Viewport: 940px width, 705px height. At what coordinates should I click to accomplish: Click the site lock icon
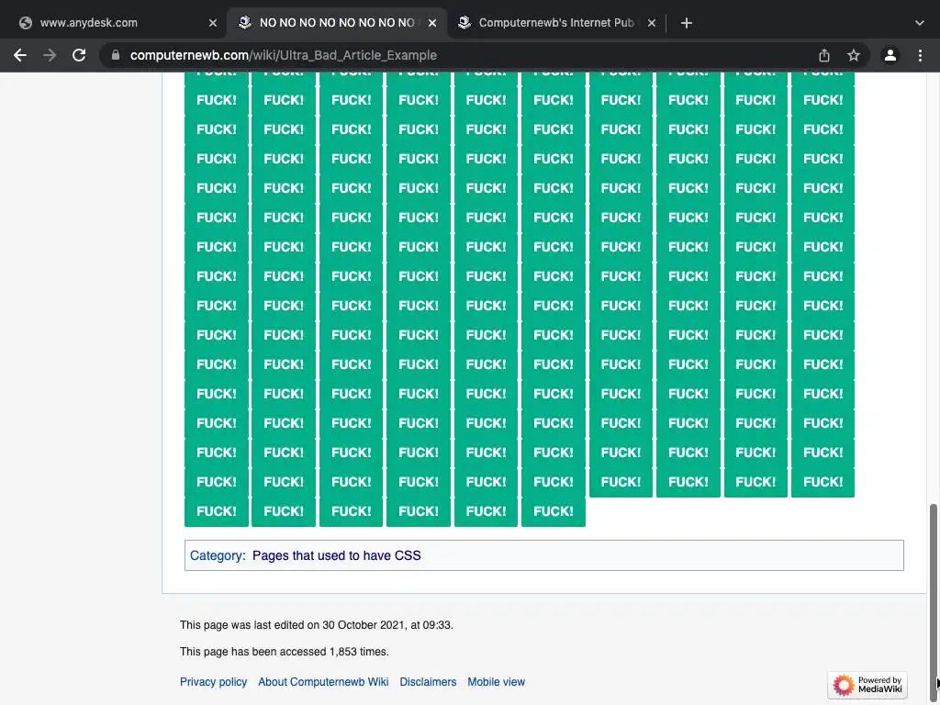click(x=116, y=55)
